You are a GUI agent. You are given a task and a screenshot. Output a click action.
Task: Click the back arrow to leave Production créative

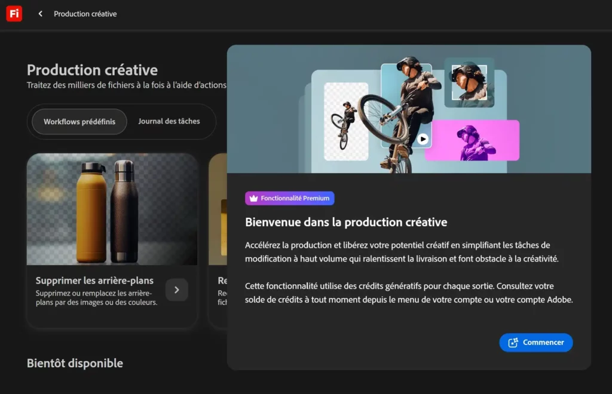point(39,13)
